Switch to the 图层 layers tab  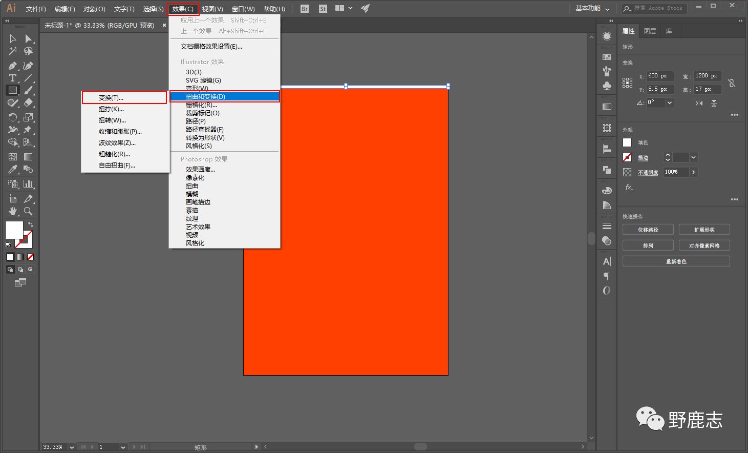pos(650,31)
